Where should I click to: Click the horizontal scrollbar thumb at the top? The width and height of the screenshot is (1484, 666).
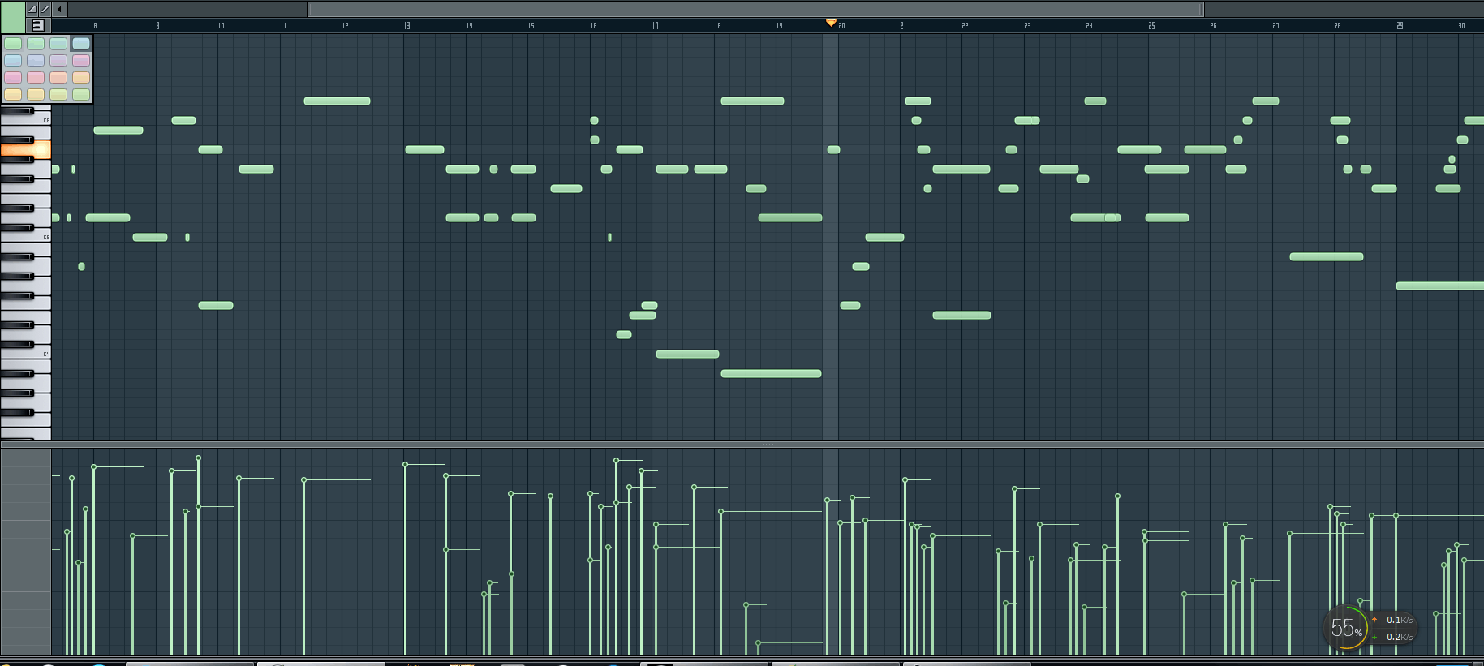pos(755,9)
